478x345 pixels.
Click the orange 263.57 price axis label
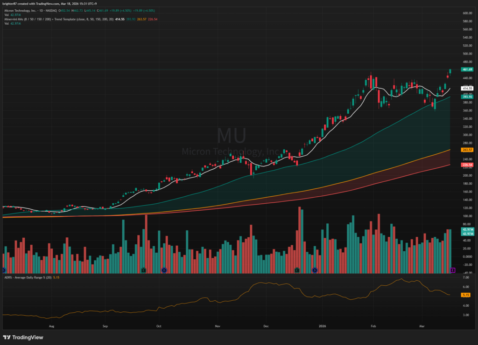(x=467, y=150)
